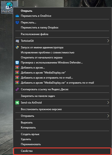Click the Yandex Disk link icon

click(x=17, y=89)
